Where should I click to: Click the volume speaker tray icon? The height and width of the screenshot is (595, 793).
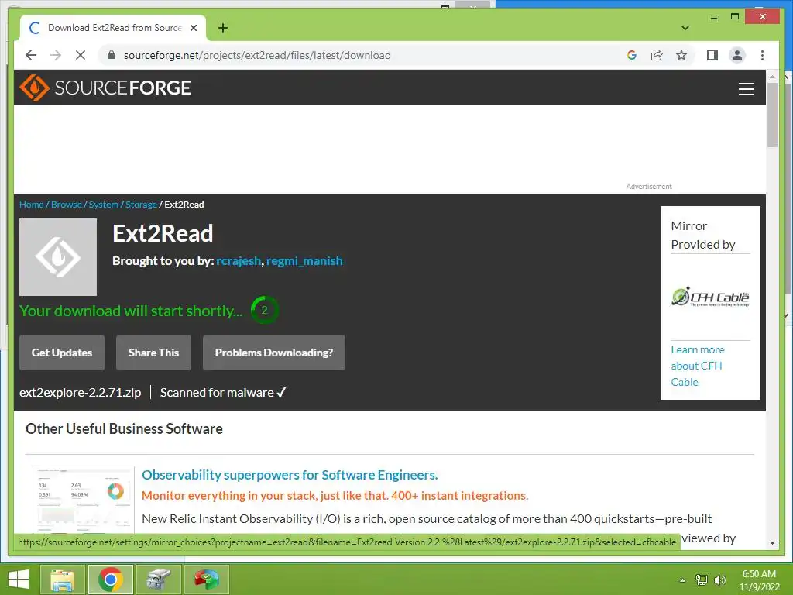click(720, 580)
